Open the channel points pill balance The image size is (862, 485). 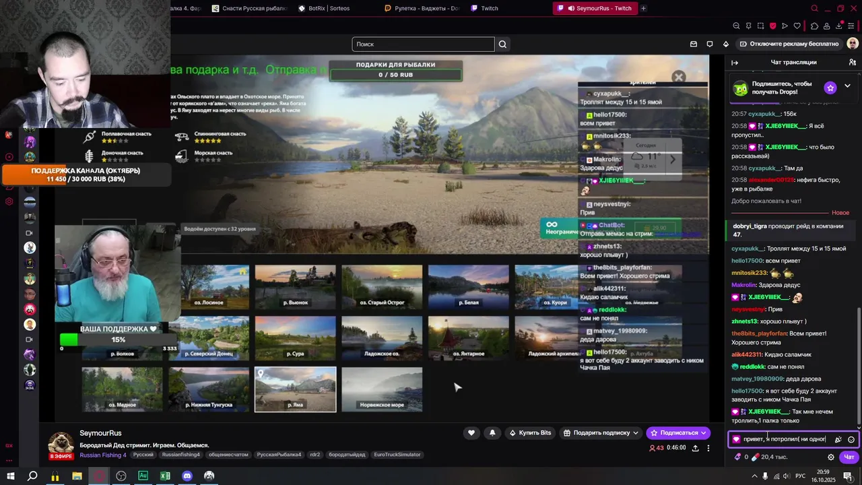click(x=770, y=457)
